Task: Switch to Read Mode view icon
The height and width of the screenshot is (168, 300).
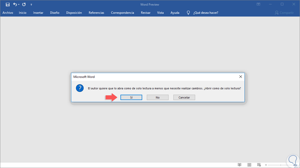Action: tap(240, 165)
